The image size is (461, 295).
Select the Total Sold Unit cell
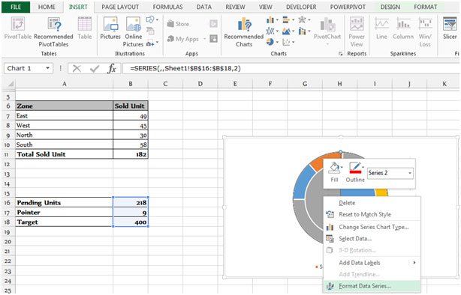[64, 154]
